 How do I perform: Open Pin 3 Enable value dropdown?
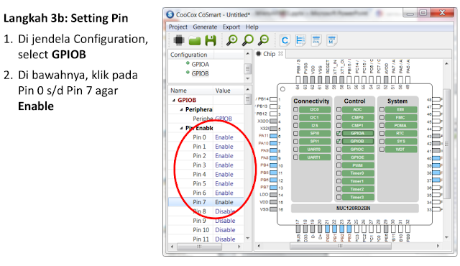[224, 165]
